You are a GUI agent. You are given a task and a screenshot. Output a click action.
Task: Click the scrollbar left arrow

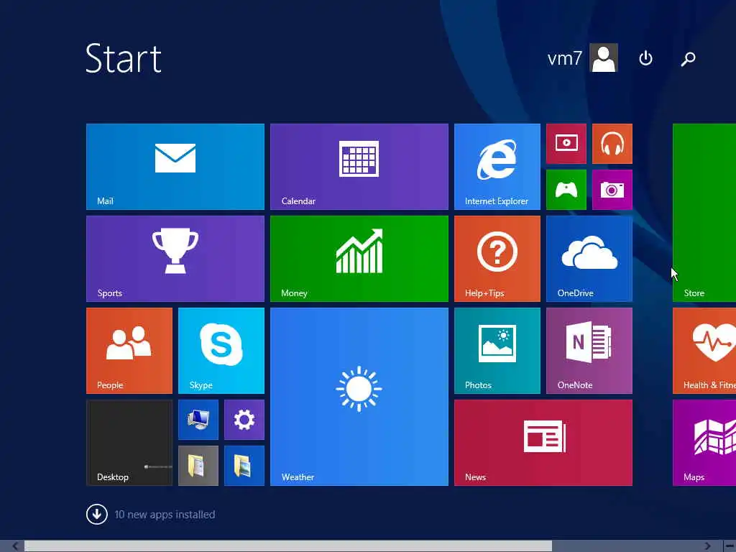[x=15, y=546]
